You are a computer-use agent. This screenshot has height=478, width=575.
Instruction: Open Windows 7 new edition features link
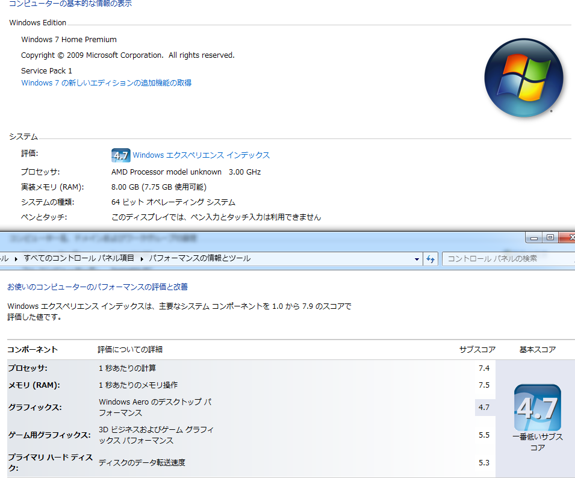(x=107, y=83)
